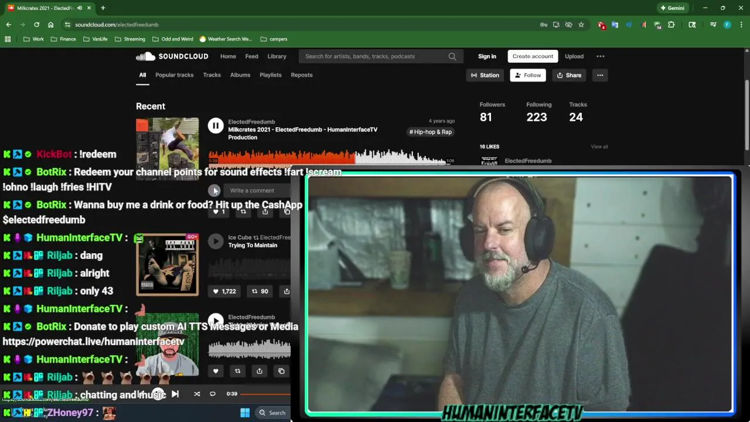
Task: Skip to next track in player bar
Action: 175,394
